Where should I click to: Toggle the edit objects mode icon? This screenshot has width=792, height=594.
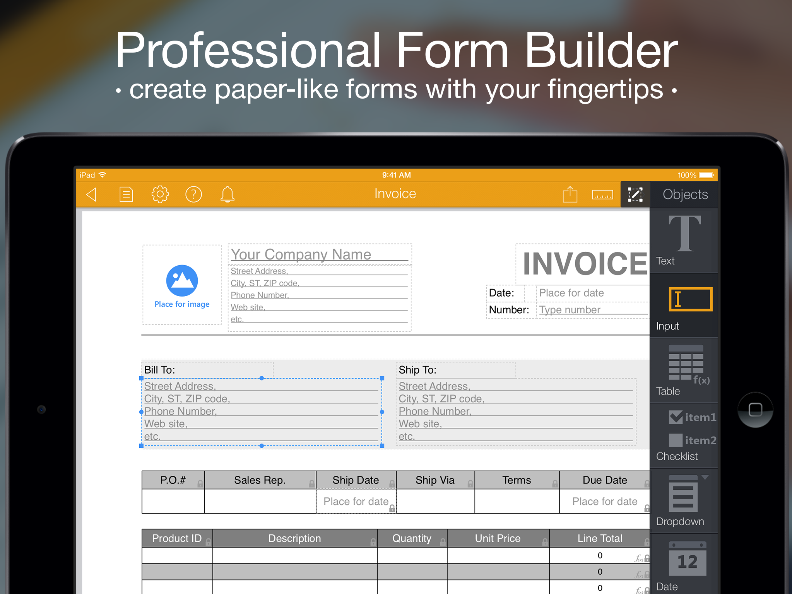point(635,195)
